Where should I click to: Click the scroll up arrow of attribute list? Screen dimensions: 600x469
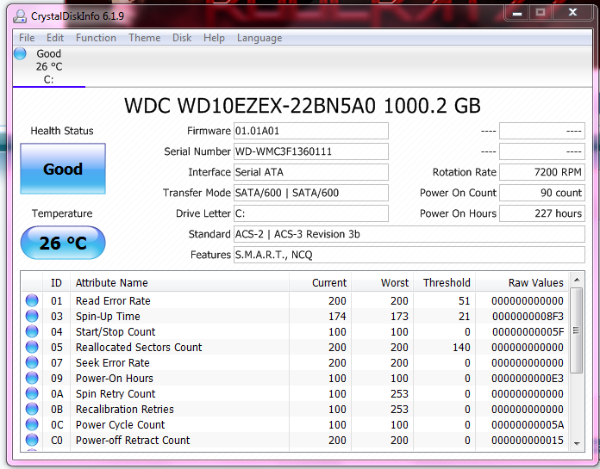coord(577,281)
